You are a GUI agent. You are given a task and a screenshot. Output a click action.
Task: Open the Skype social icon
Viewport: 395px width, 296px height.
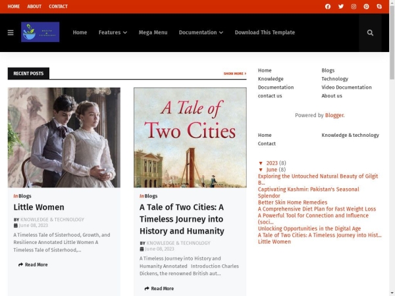[379, 7]
